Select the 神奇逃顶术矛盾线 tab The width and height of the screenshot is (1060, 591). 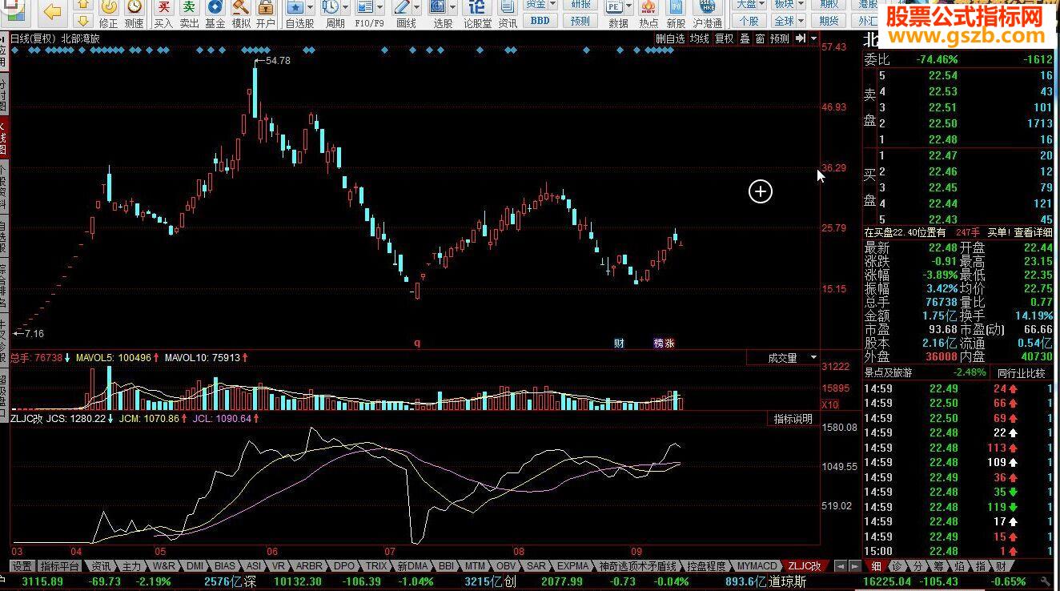(638, 566)
